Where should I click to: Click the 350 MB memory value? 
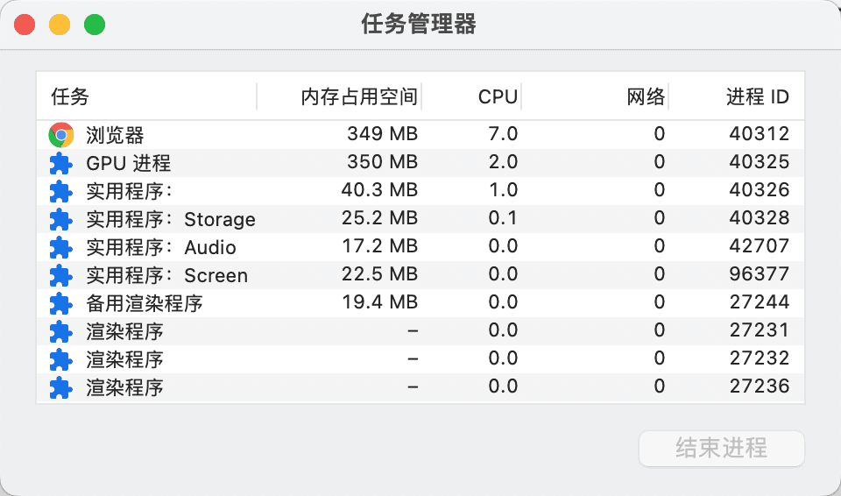383,161
